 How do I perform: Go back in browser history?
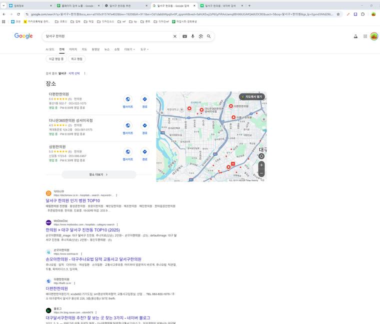tap(4, 14)
